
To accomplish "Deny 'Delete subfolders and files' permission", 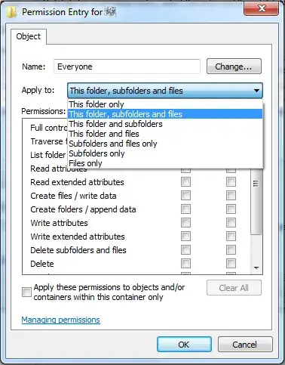I will (231, 250).
